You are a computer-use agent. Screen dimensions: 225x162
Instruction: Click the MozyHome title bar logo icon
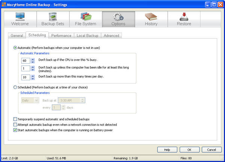tap(4, 4)
